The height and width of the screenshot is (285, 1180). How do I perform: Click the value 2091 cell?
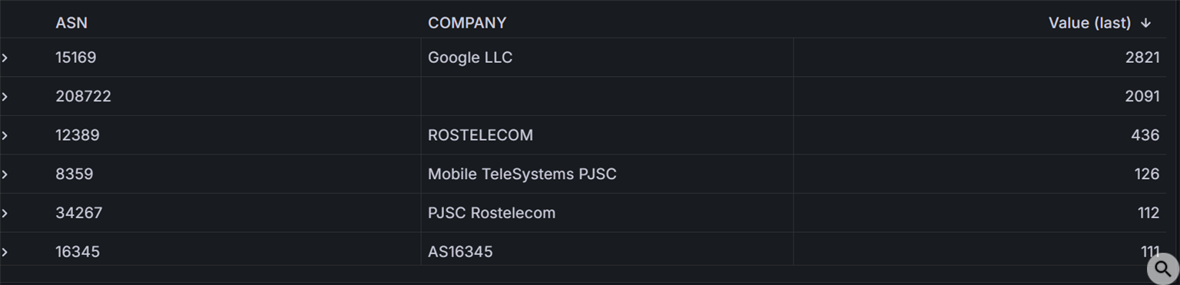coord(979,97)
